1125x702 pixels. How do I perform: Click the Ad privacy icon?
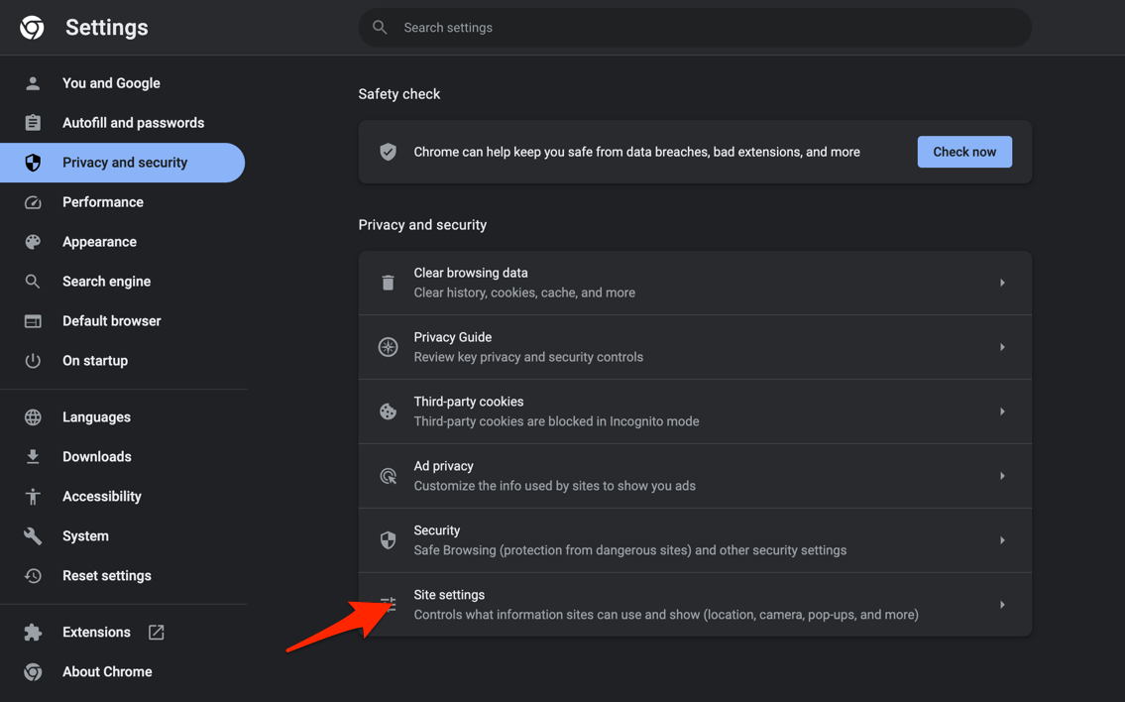pyautogui.click(x=388, y=475)
